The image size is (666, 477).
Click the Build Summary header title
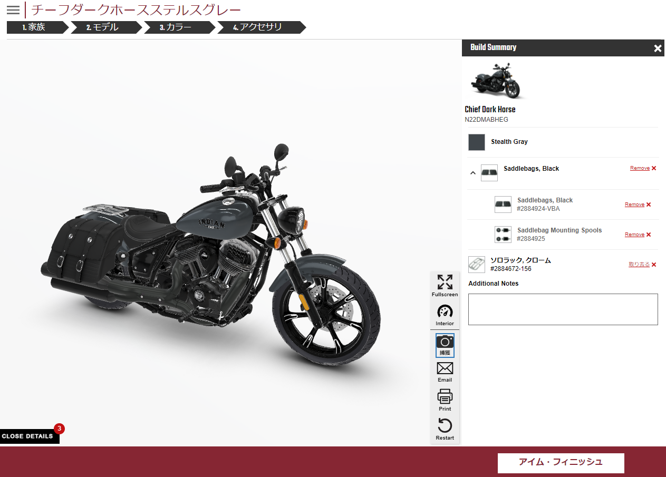pos(493,47)
